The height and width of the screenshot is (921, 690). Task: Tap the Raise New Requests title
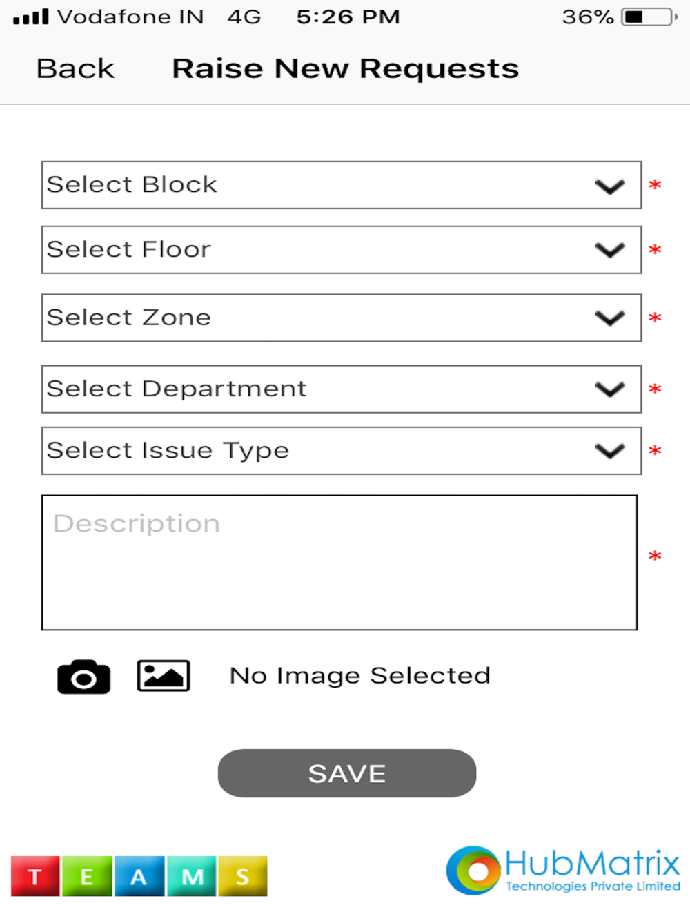(345, 69)
